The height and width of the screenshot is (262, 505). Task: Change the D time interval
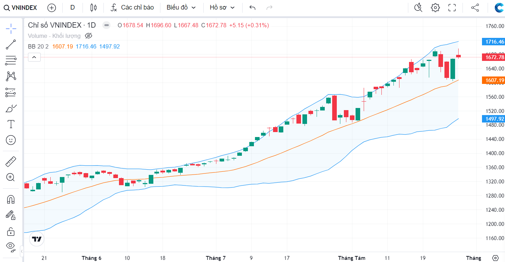tap(73, 8)
